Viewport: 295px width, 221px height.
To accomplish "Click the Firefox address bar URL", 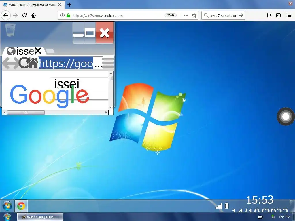I will click(97, 16).
